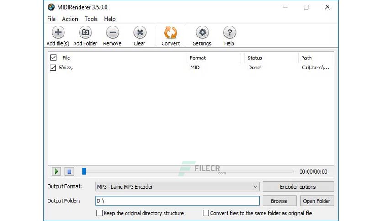Click the MID format cell
The height and width of the screenshot is (221, 382).
pyautogui.click(x=195, y=68)
